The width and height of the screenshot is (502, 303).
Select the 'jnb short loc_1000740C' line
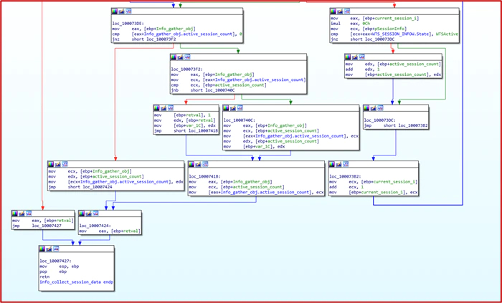pos(203,90)
